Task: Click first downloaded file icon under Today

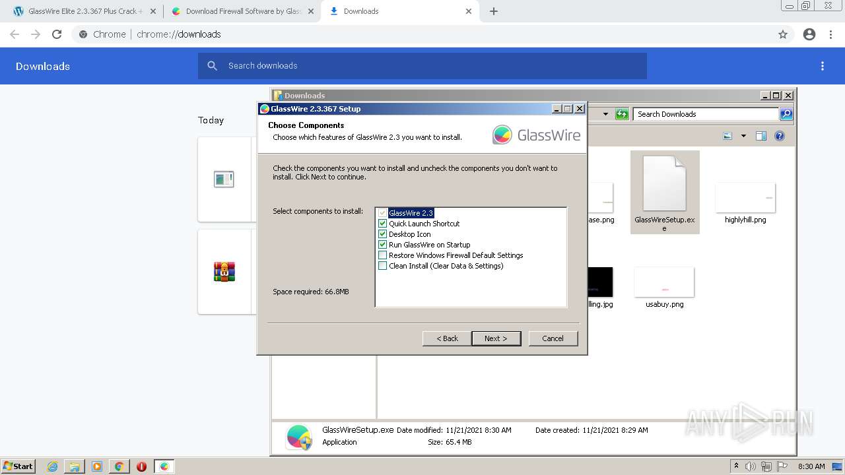Action: click(x=224, y=179)
